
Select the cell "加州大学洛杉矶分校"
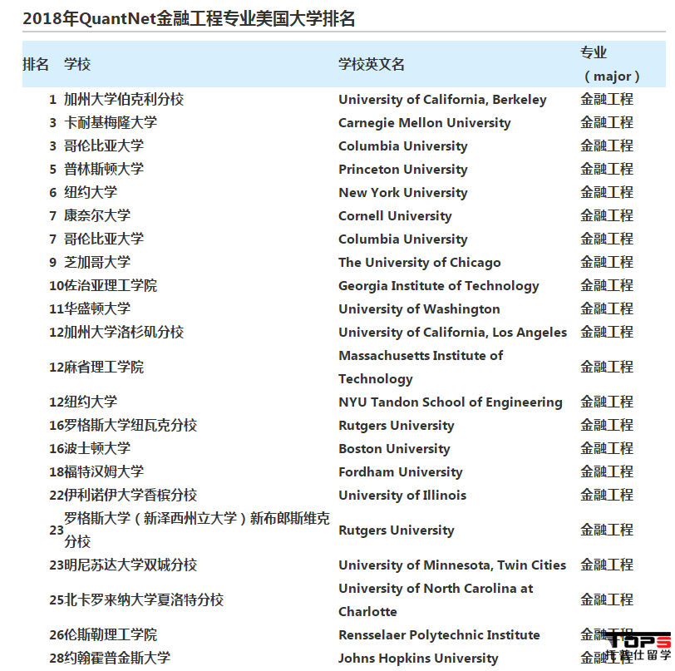coord(124,332)
